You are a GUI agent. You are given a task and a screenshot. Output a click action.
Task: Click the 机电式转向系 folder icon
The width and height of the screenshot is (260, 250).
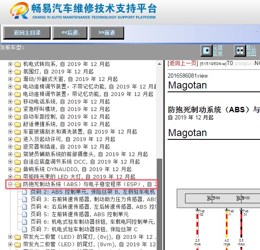click(x=18, y=64)
